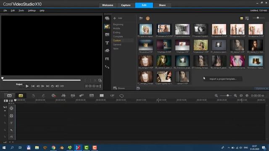Click Fit project in timeline window icon
The width and height of the screenshot is (269, 151).
pyautogui.click(x=241, y=96)
